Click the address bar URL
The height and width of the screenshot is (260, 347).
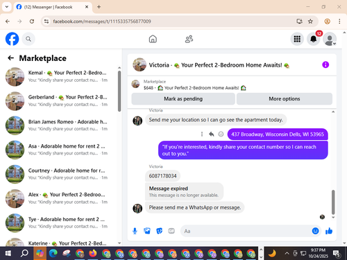point(102,21)
